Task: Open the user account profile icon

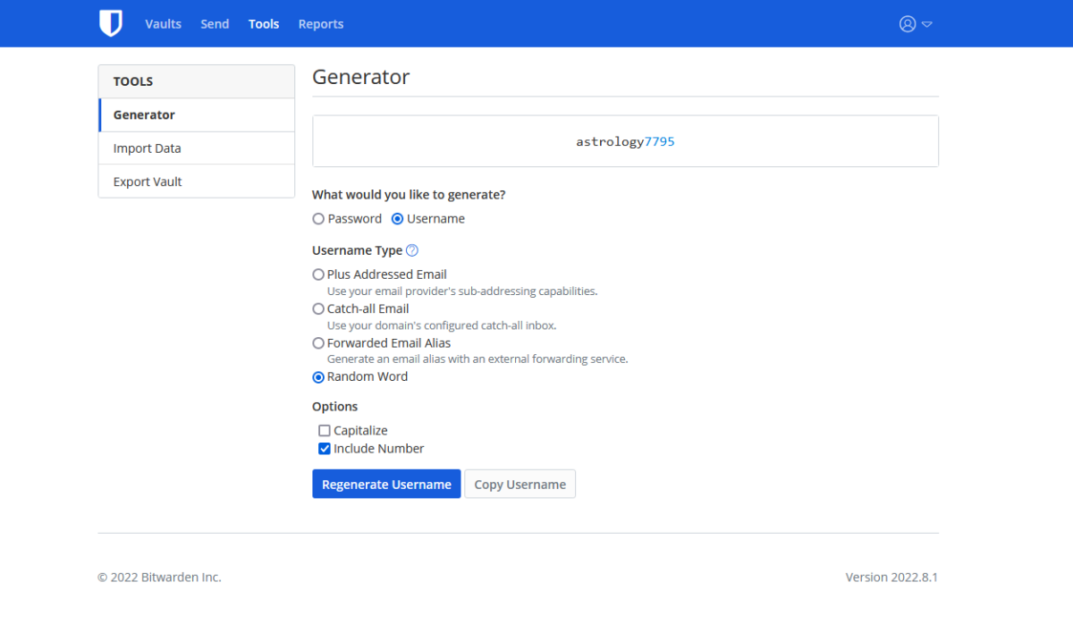Action: pos(908,24)
